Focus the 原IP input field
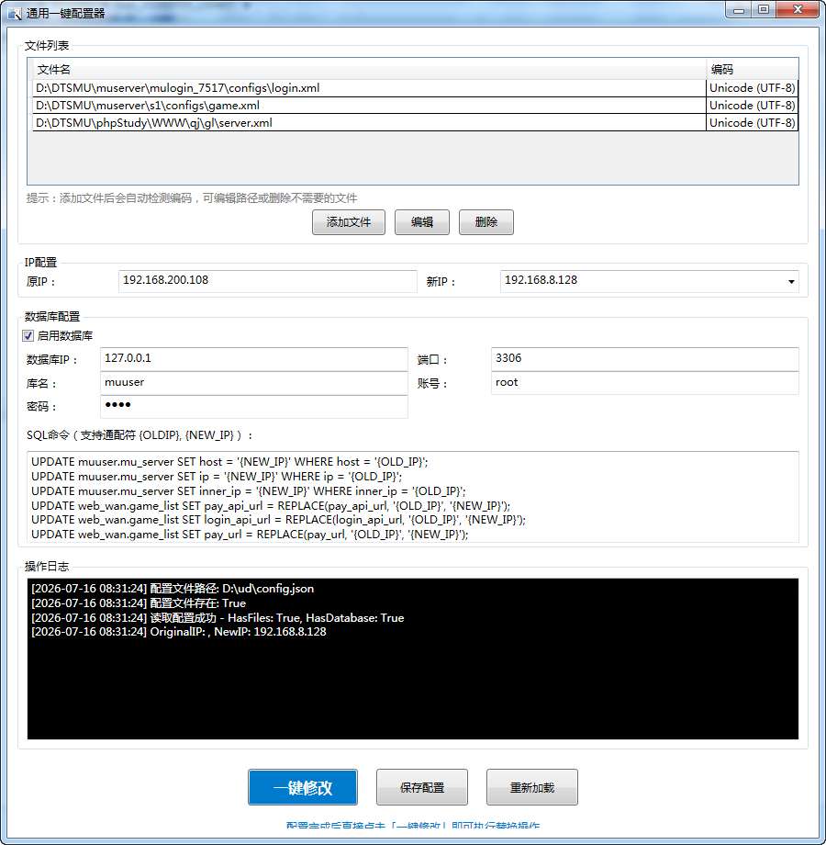Screen dimensions: 826x845 point(268,281)
